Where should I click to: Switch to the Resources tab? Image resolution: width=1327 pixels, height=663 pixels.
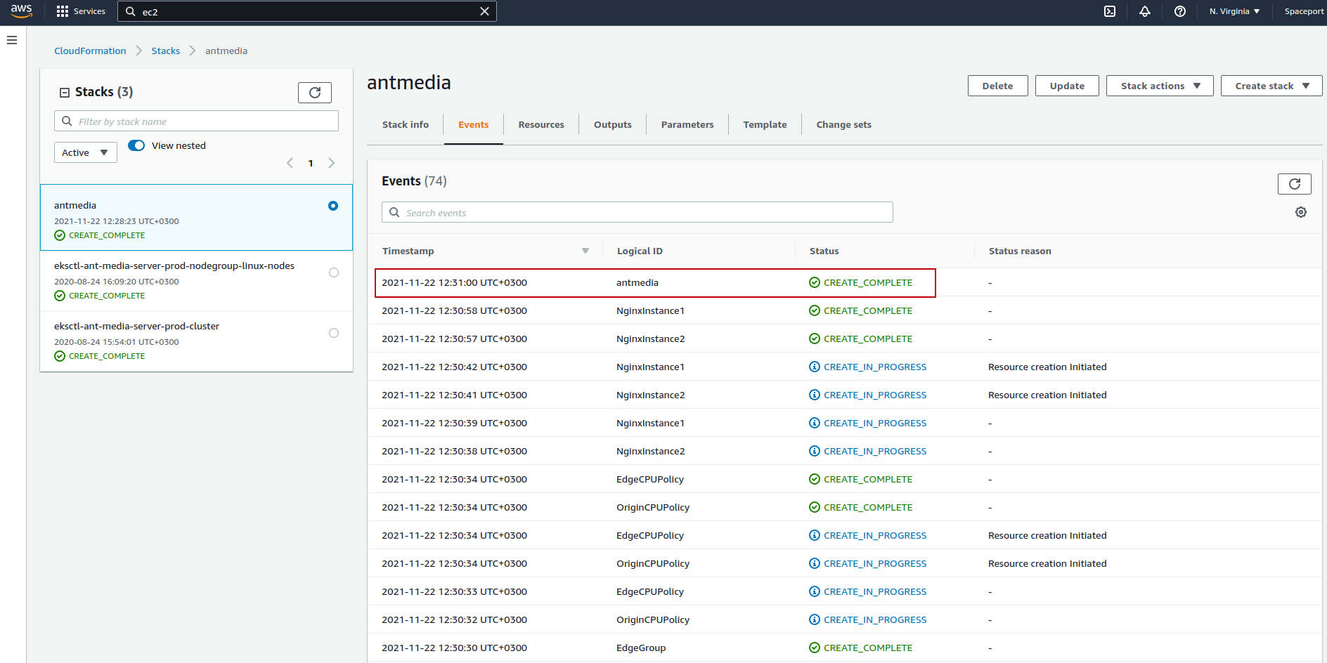click(x=541, y=124)
